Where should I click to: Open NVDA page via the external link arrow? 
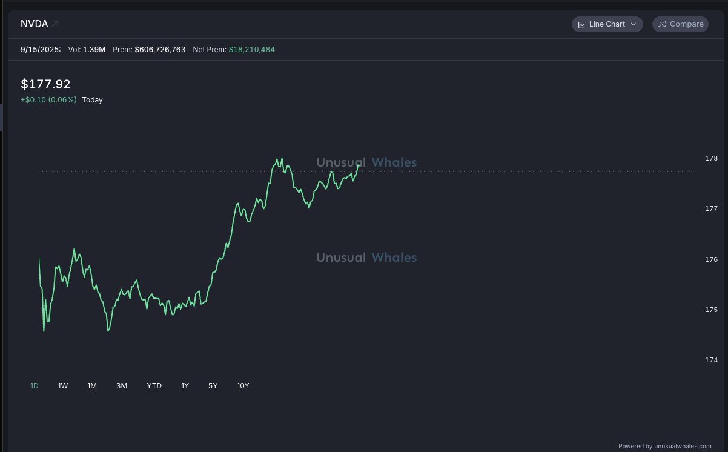pyautogui.click(x=54, y=23)
